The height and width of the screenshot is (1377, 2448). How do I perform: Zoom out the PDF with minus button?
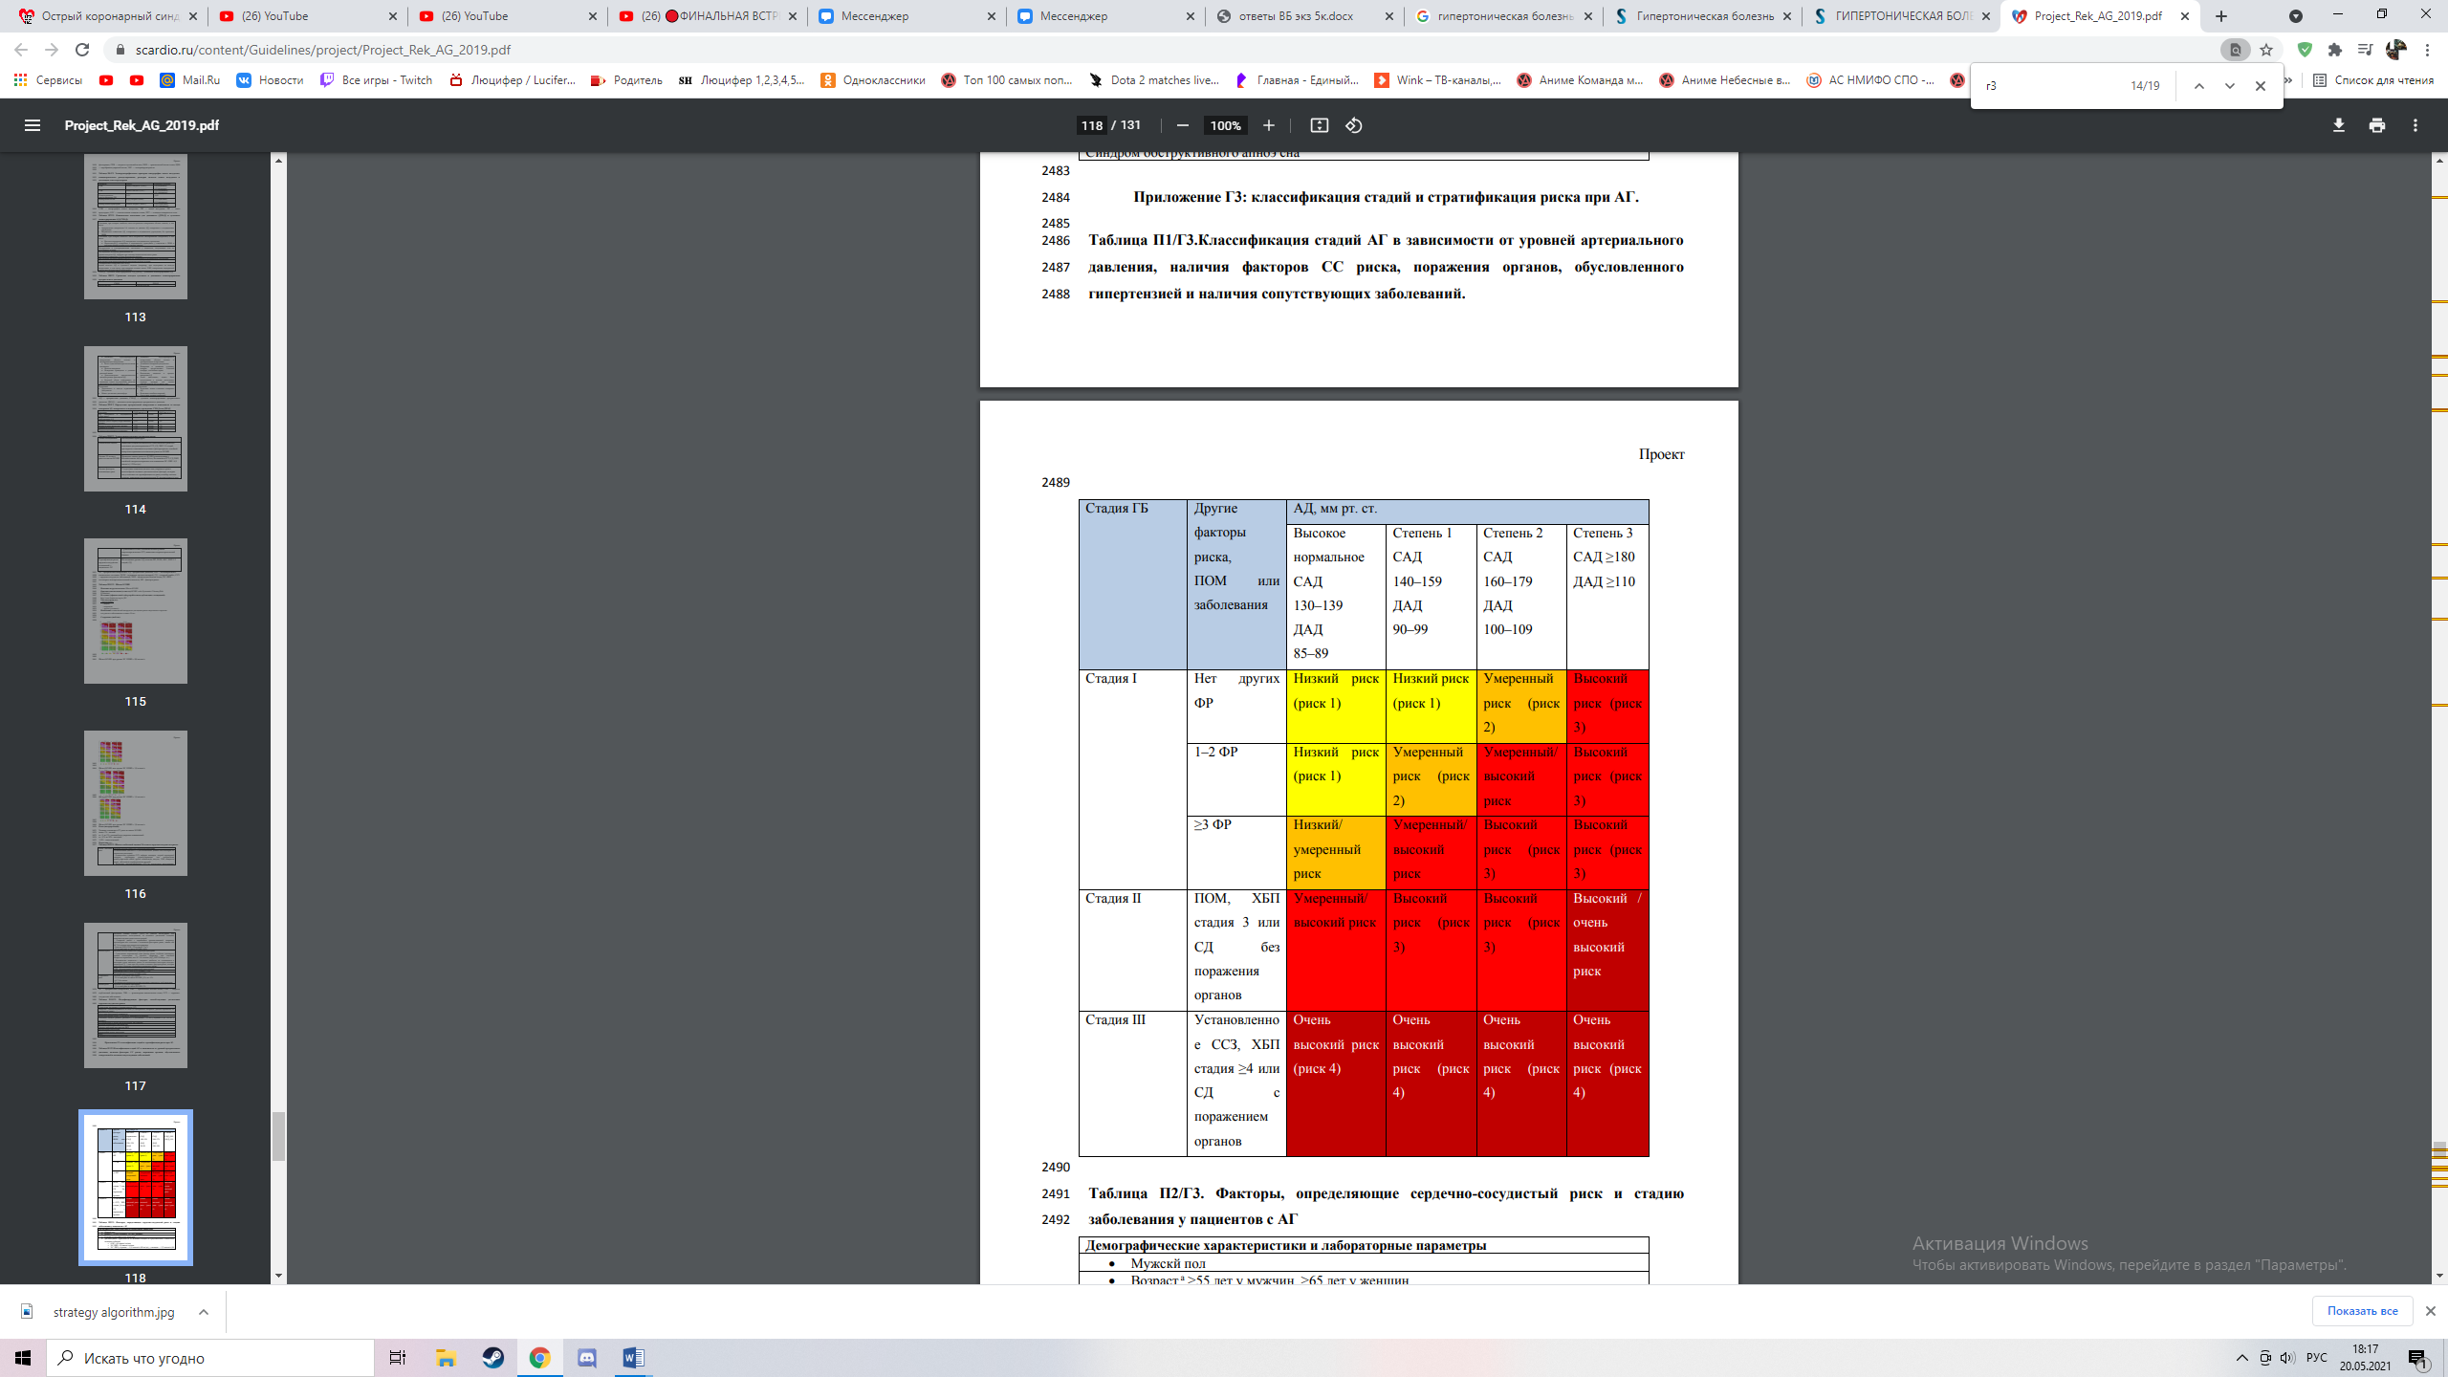point(1183,125)
